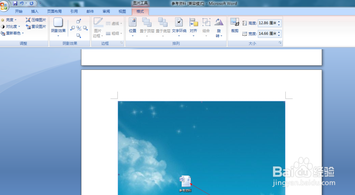The image size is (355, 195).
Task: Save the document from quick access toolbar
Action: (x=15, y=3)
